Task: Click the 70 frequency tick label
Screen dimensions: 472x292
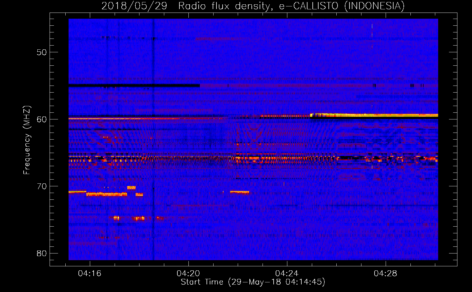Action: [42, 186]
